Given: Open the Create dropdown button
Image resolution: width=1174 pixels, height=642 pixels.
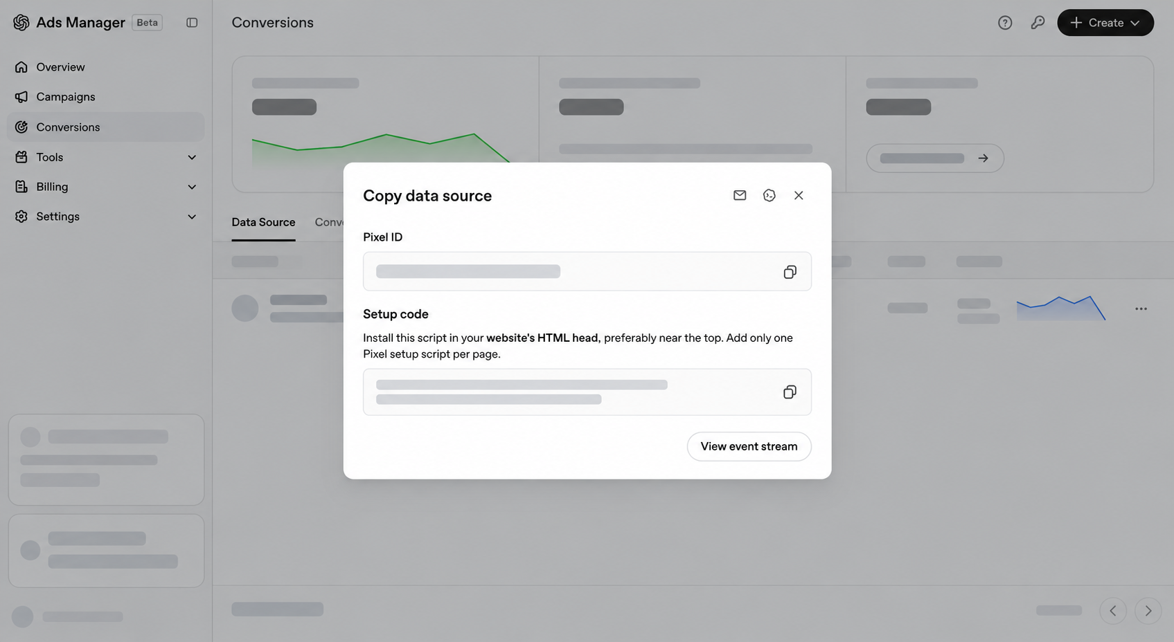Looking at the screenshot, I should pos(1105,23).
